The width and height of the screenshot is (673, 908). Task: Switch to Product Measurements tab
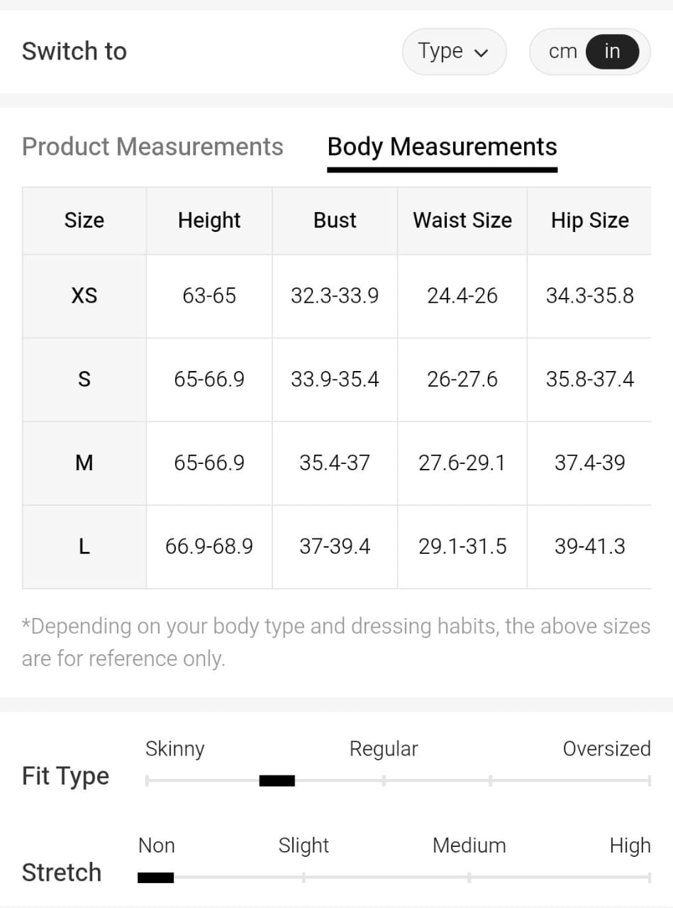coord(152,147)
